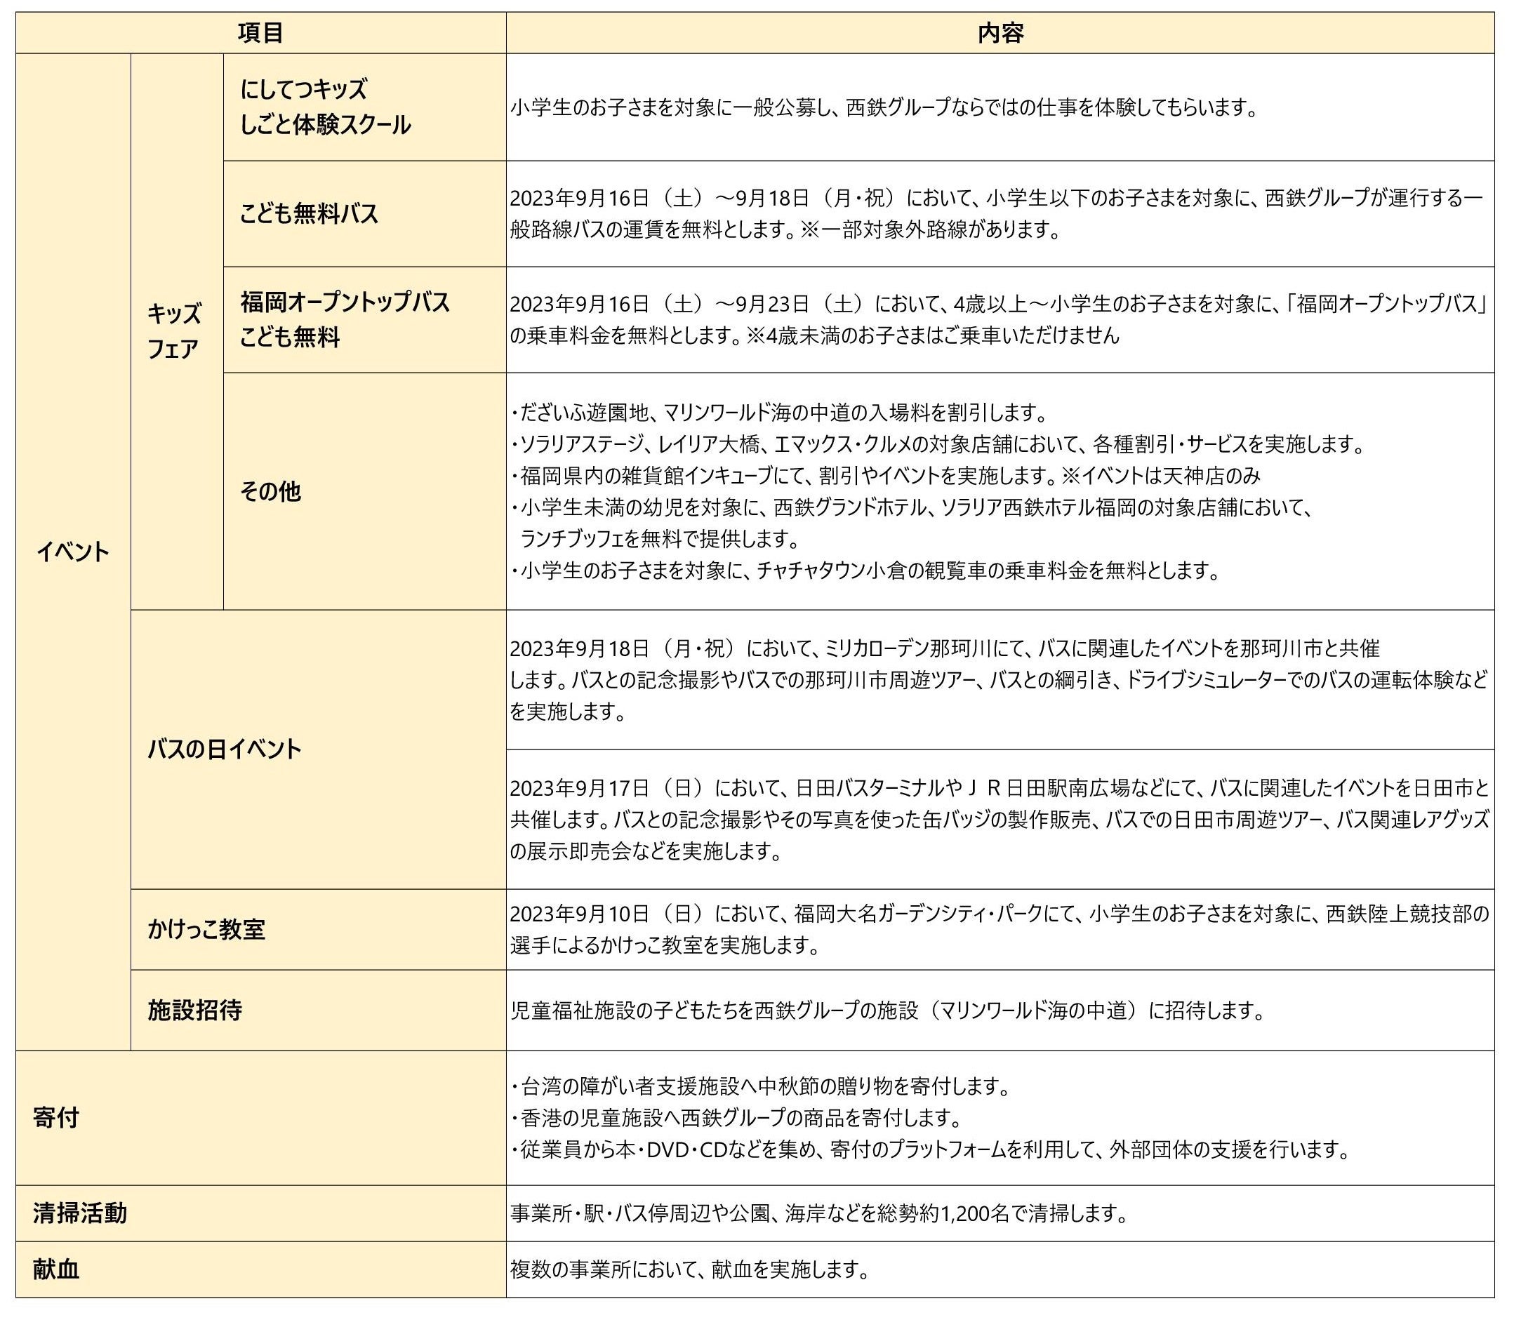Click the 項目 column header
Image resolution: width=1514 pixels, height=1320 pixels.
coord(261,33)
